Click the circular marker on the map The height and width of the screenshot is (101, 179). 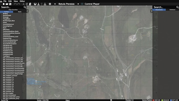click(x=40, y=87)
